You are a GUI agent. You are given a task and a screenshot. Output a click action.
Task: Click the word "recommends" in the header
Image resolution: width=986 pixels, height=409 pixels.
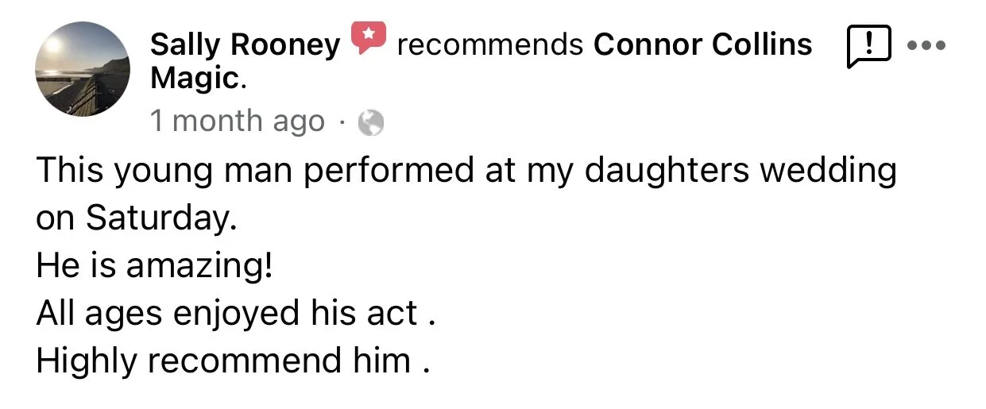tap(489, 44)
